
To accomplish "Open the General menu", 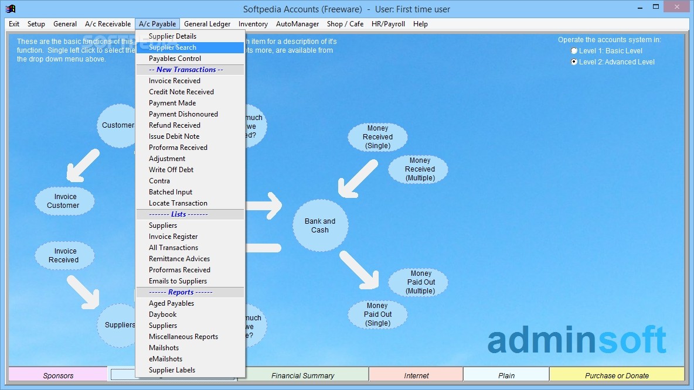I will pyautogui.click(x=65, y=24).
